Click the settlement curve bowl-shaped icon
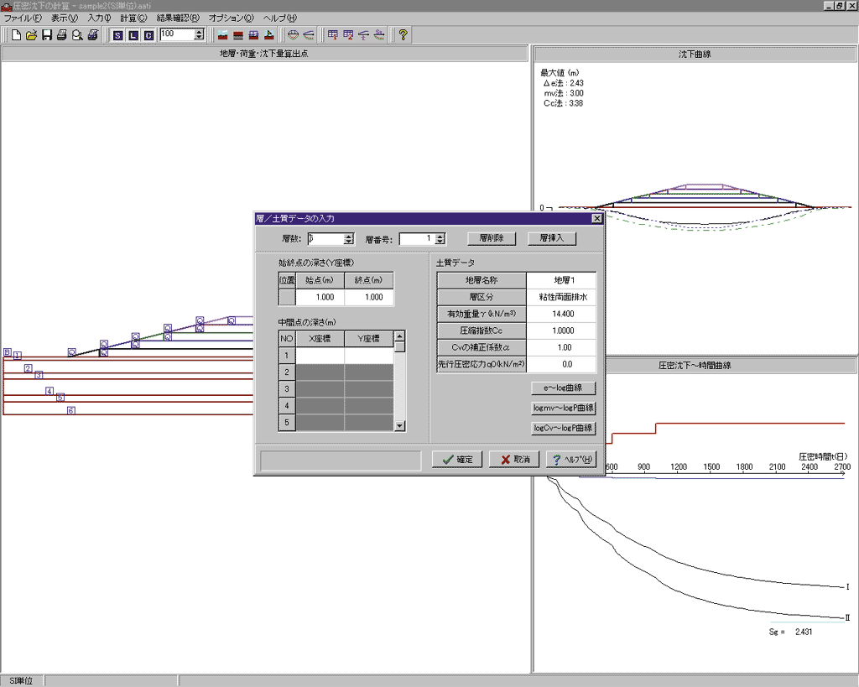The image size is (859, 687). click(293, 35)
